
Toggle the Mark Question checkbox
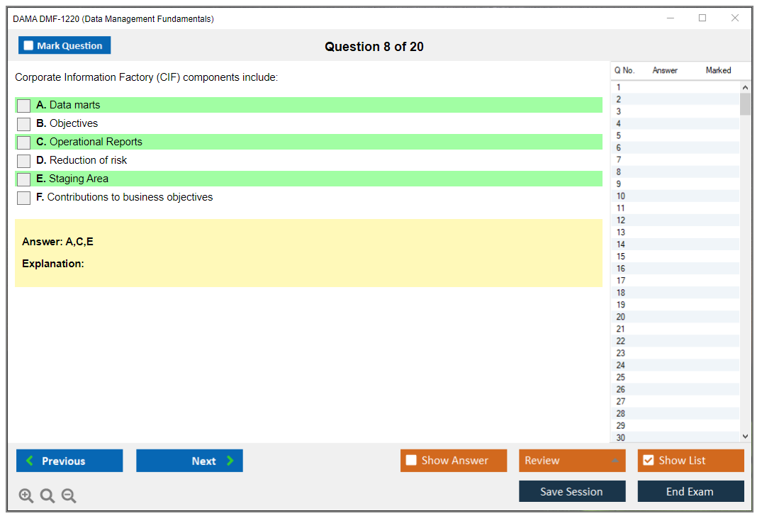coord(29,45)
